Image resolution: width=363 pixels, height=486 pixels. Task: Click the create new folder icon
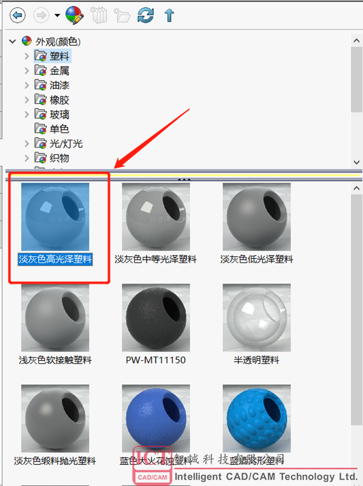click(x=122, y=15)
